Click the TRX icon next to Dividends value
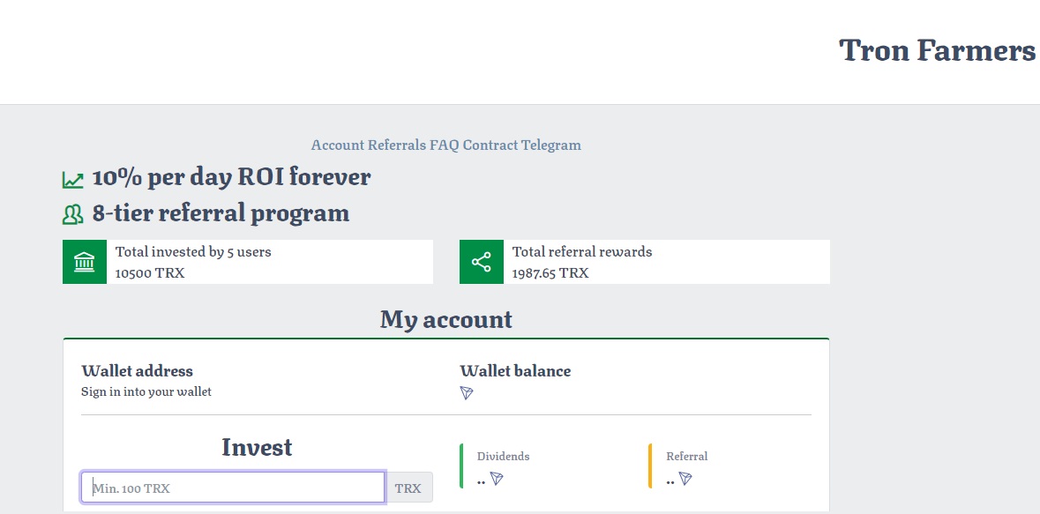Image resolution: width=1040 pixels, height=514 pixels. coord(497,478)
